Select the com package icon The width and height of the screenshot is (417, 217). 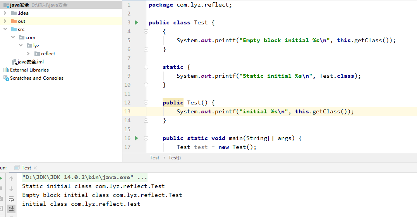pyautogui.click(x=22, y=38)
